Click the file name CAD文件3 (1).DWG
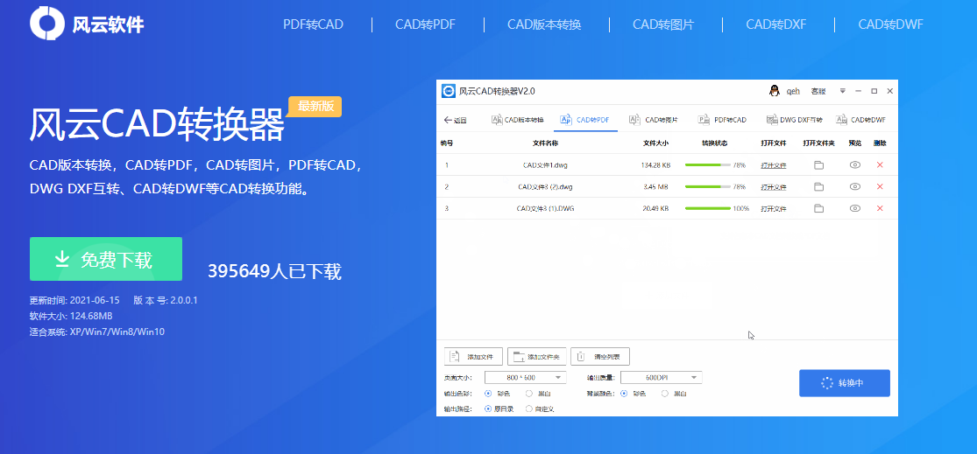Viewport: 977px width, 454px height. (x=545, y=209)
